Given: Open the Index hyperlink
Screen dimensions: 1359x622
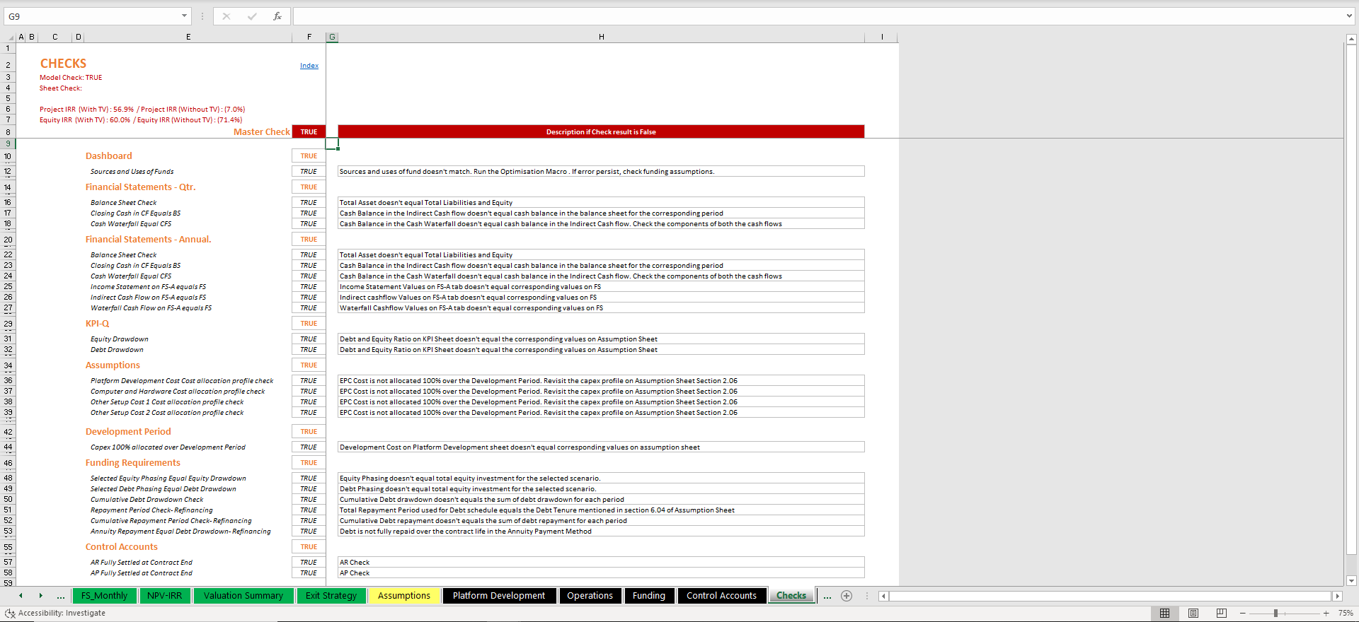Looking at the screenshot, I should click(x=309, y=66).
